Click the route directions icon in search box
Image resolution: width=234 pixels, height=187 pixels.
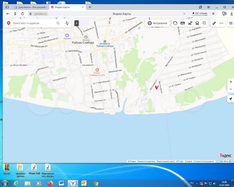tap(67, 23)
